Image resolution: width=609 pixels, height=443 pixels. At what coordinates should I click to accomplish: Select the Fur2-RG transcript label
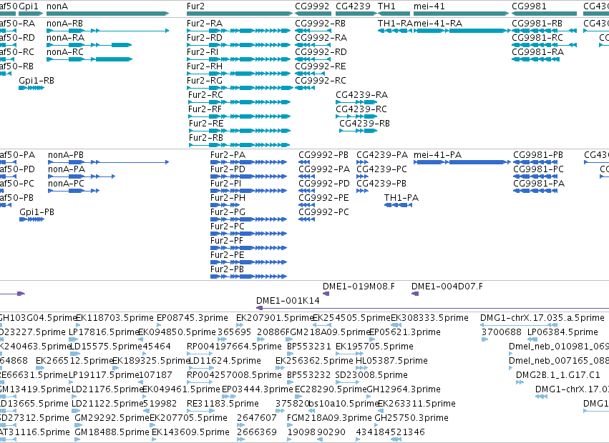[205, 81]
